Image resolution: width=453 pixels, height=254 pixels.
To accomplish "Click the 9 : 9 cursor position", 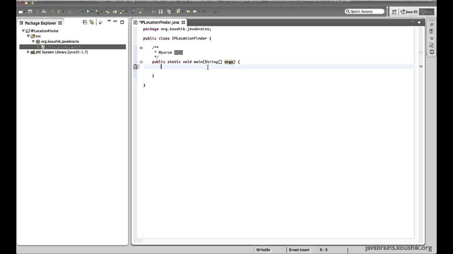I will pyautogui.click(x=323, y=250).
